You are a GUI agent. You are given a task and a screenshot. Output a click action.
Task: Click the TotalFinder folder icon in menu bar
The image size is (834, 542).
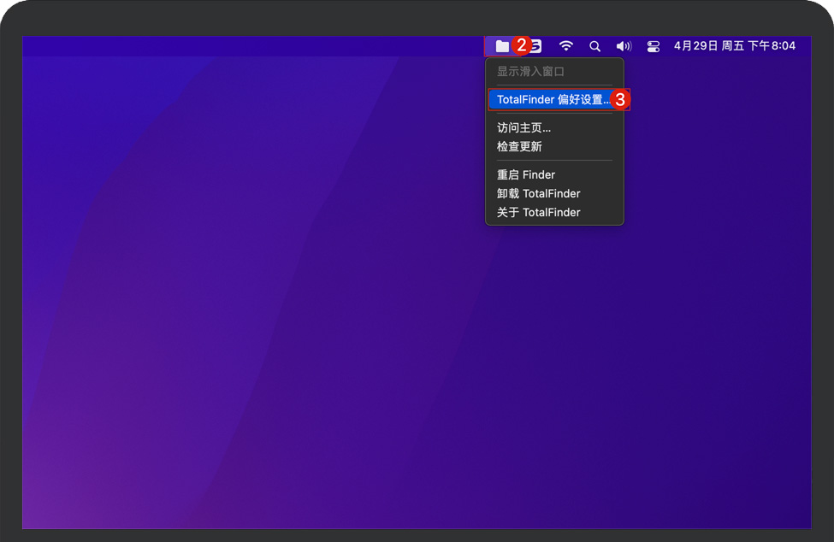(x=502, y=46)
